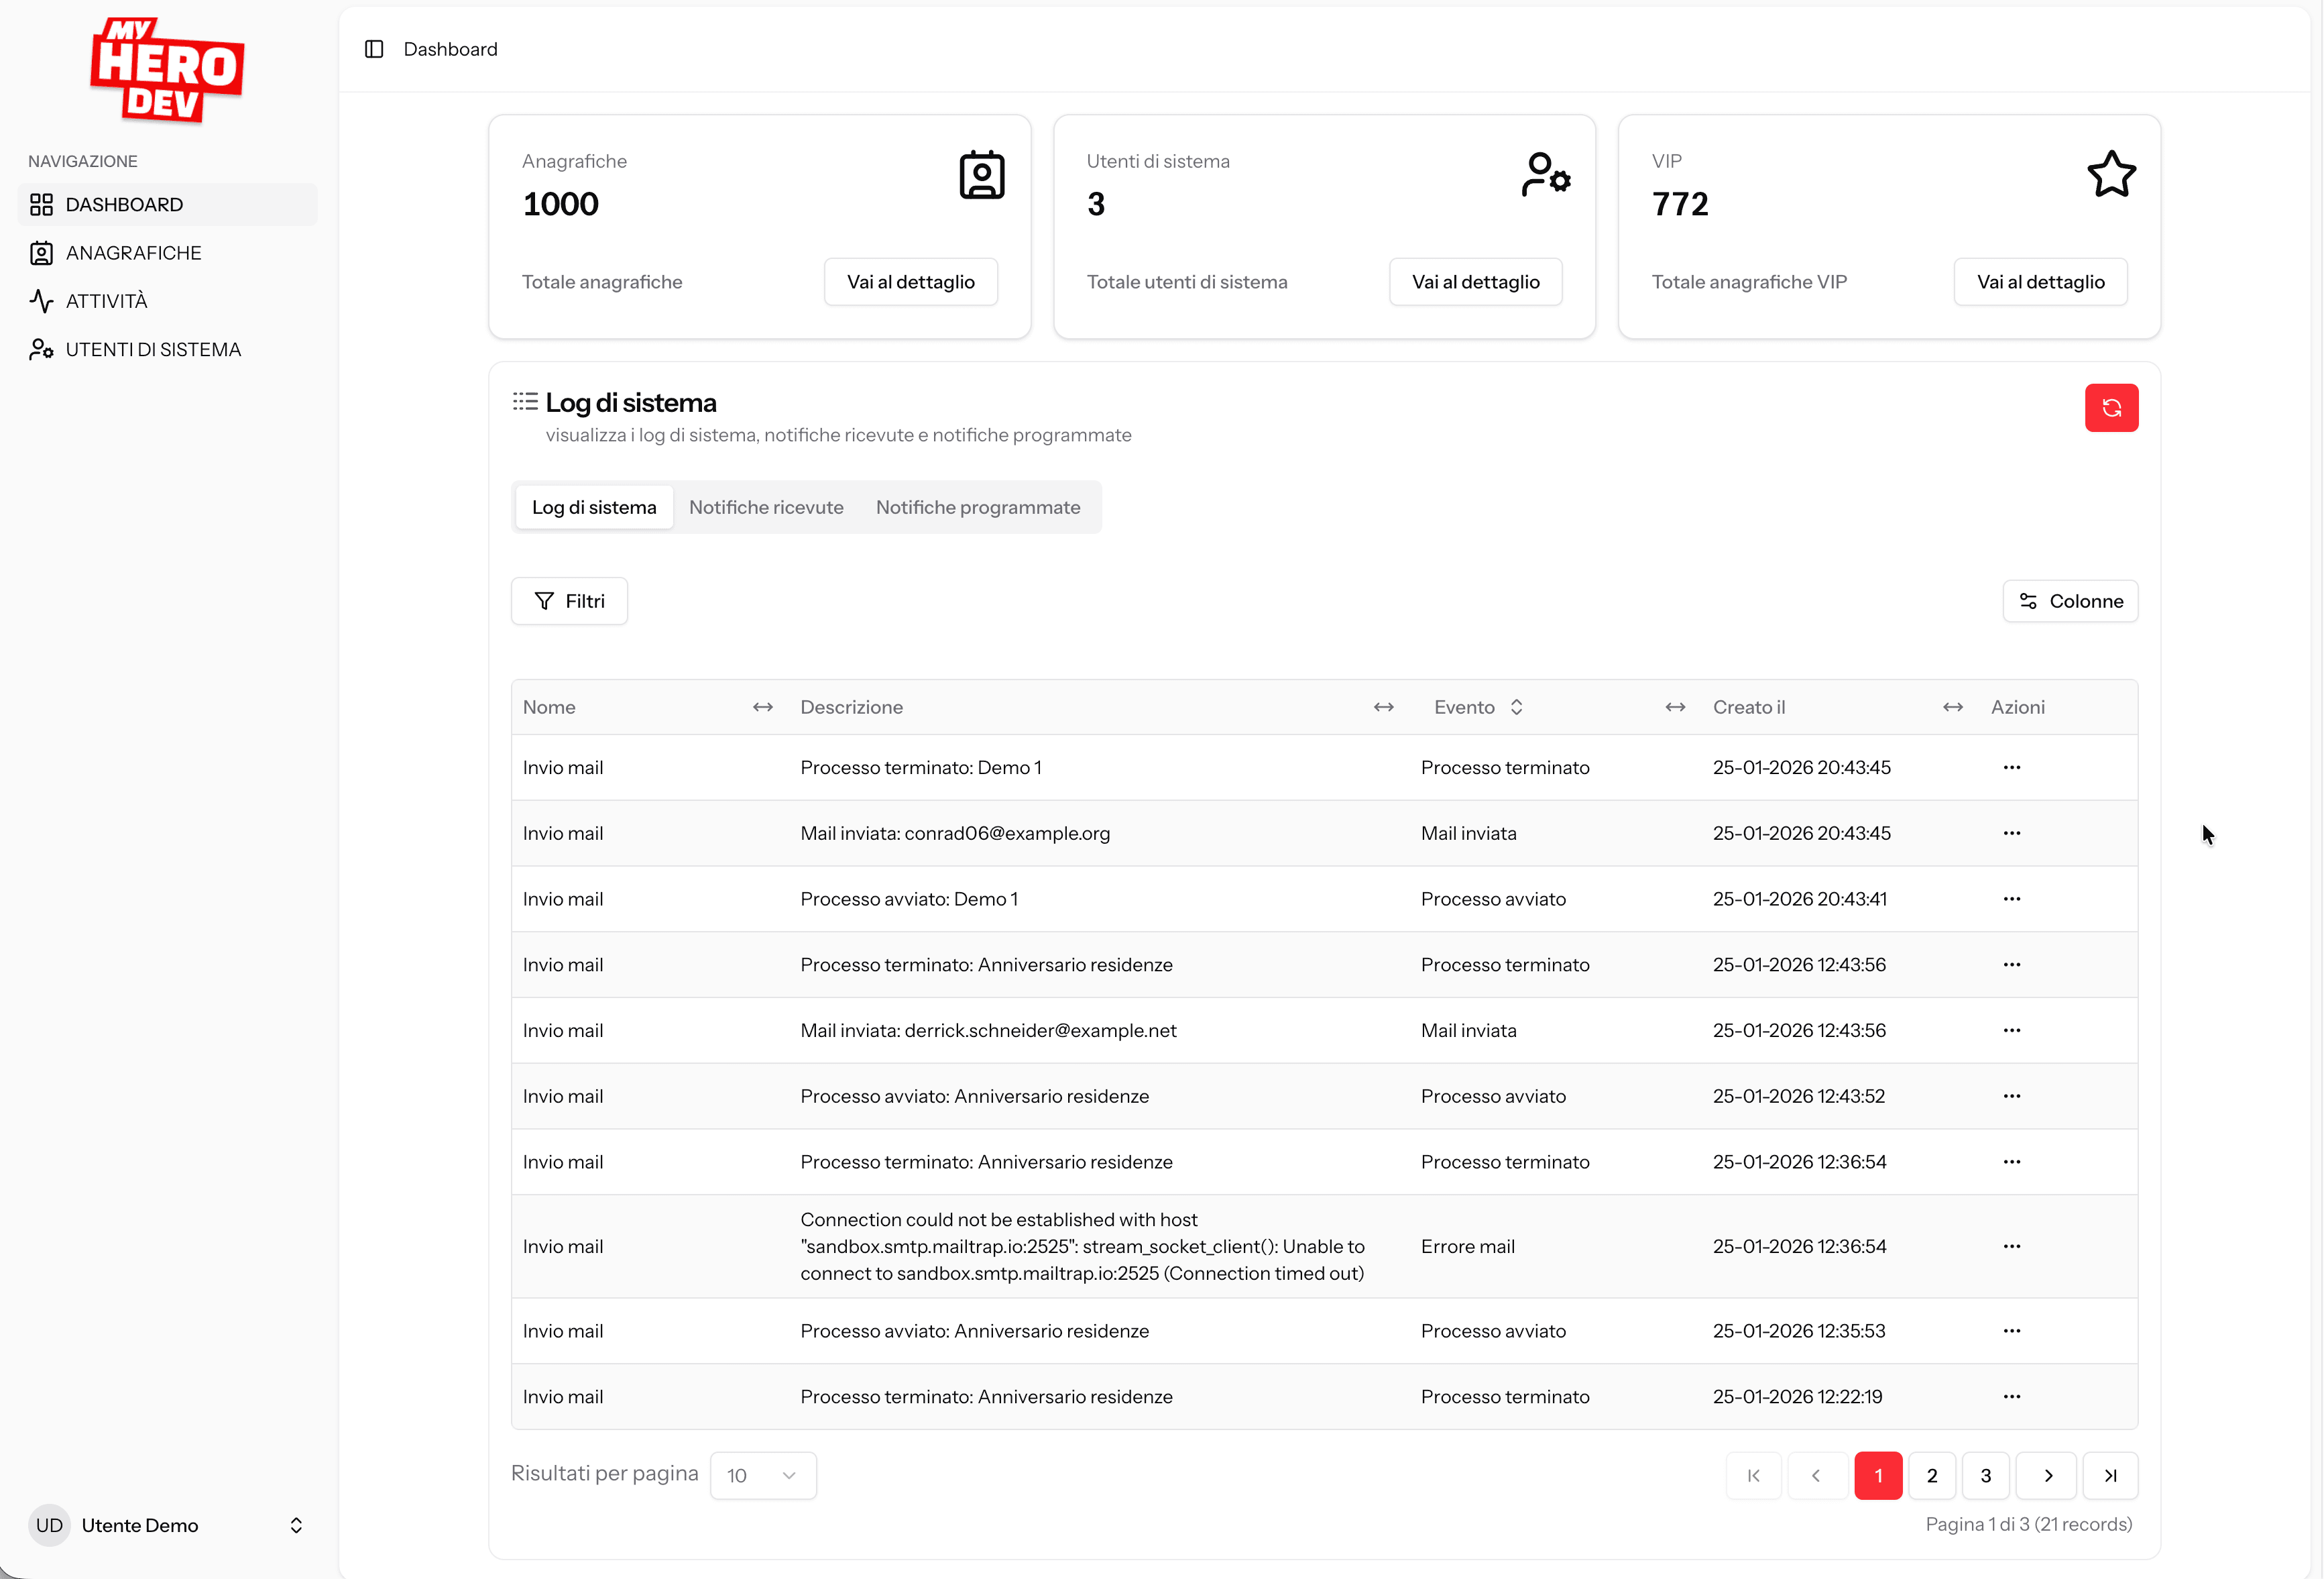Go to next page arrow
Viewport: 2324px width, 1579px height.
[2047, 1475]
